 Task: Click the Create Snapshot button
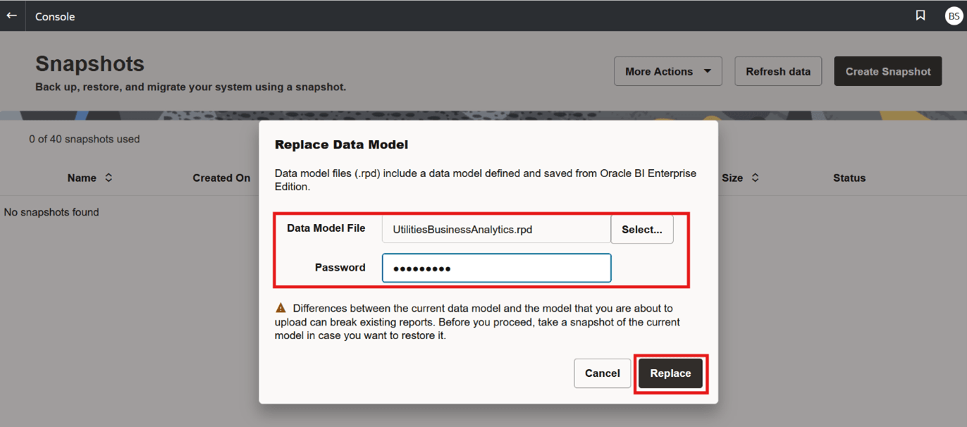point(887,70)
